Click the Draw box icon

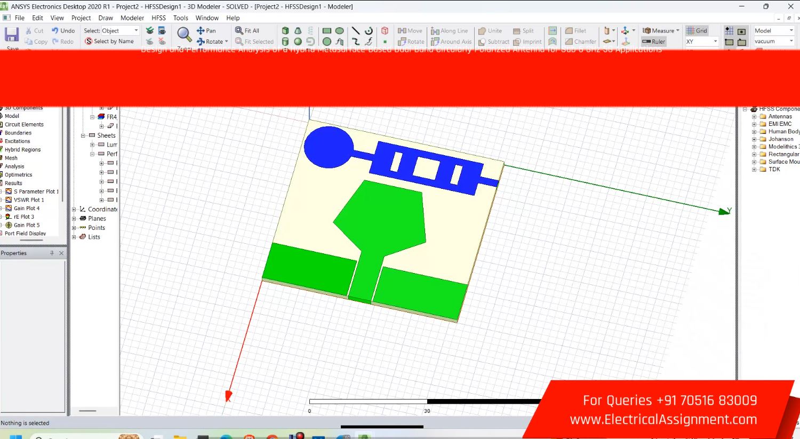285,31
